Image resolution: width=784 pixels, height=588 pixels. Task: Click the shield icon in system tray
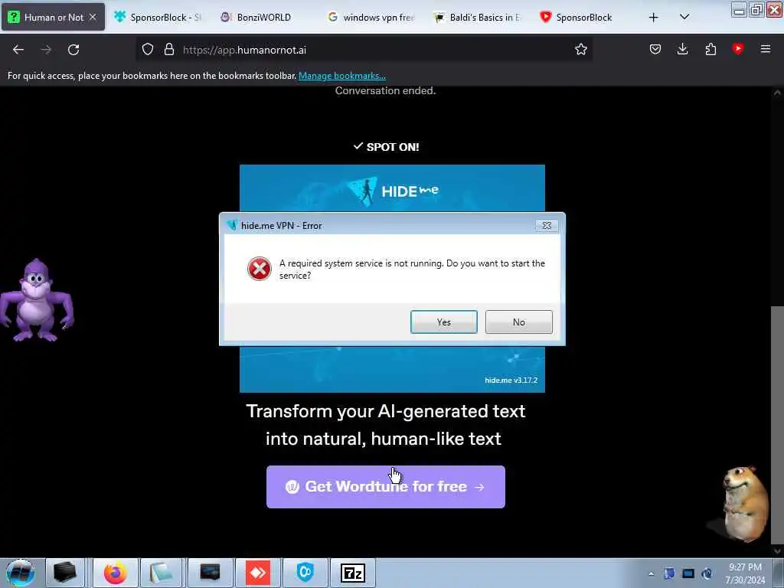[x=669, y=574]
